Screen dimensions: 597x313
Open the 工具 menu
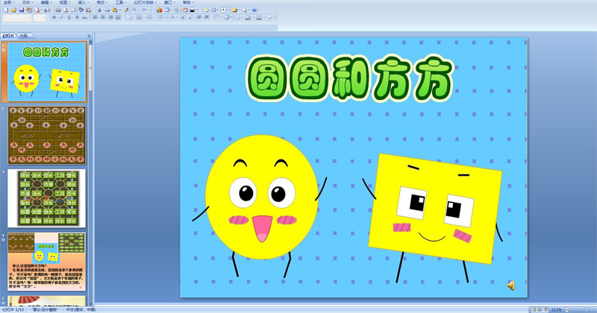(x=119, y=3)
